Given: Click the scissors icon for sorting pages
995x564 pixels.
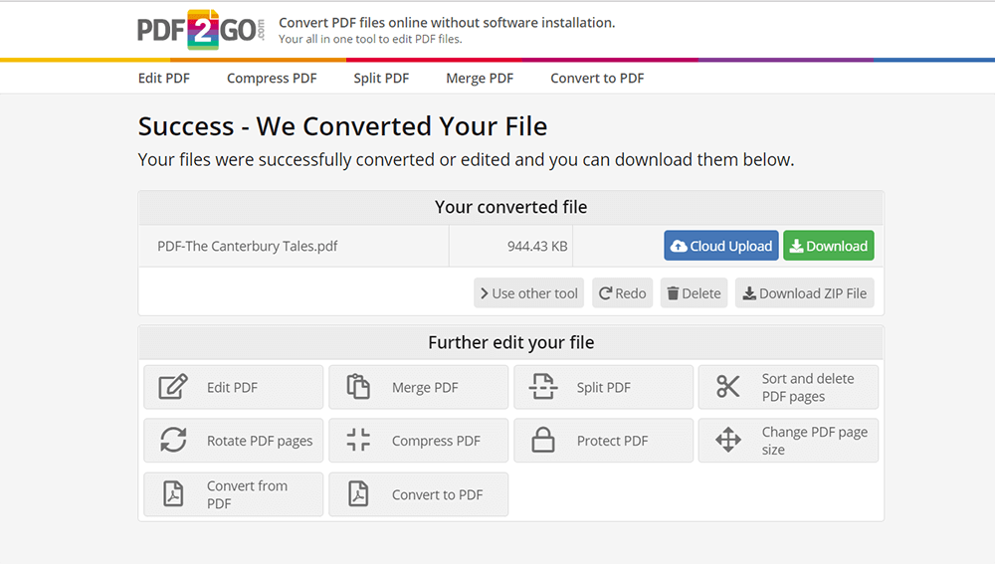Looking at the screenshot, I should point(728,387).
